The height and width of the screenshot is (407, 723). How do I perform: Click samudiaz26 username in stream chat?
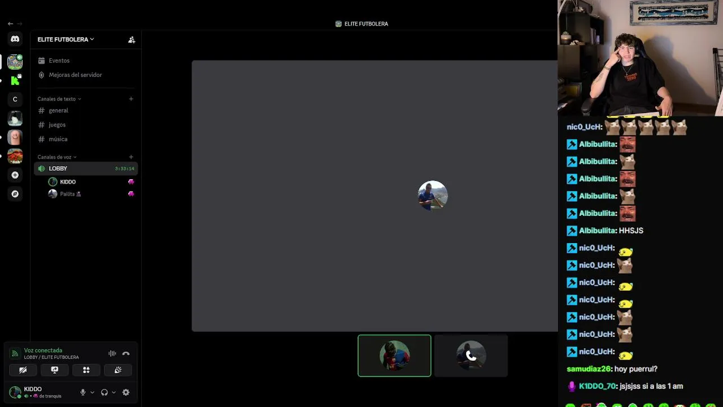tap(589, 369)
